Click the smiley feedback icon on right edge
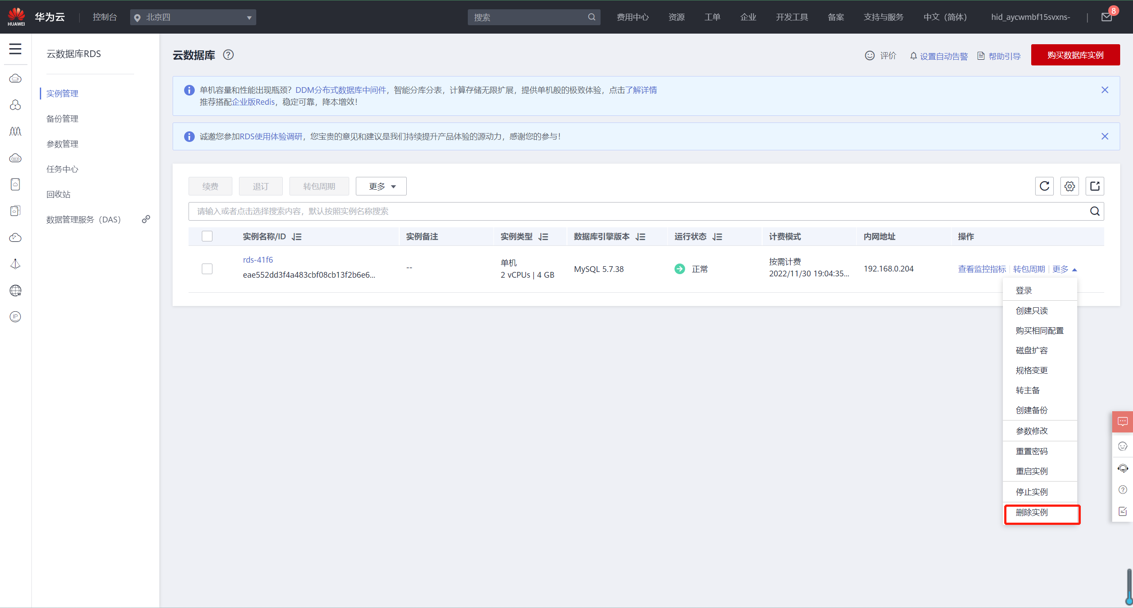This screenshot has height=608, width=1133. point(1122,446)
